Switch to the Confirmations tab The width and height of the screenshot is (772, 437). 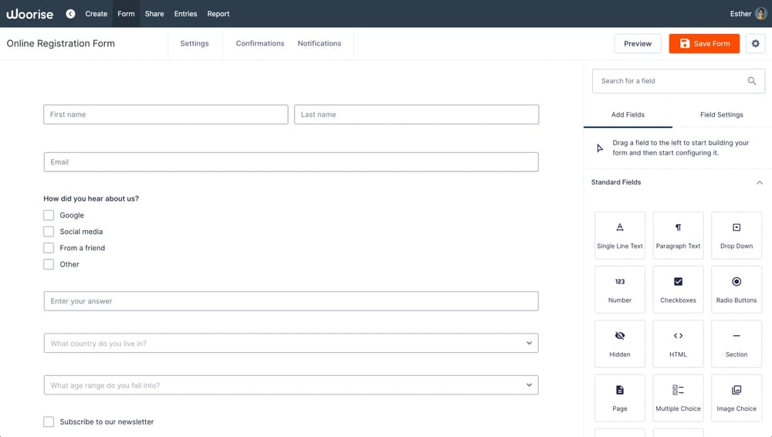click(260, 43)
